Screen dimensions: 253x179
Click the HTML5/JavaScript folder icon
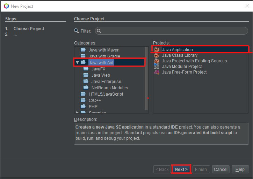click(83, 94)
